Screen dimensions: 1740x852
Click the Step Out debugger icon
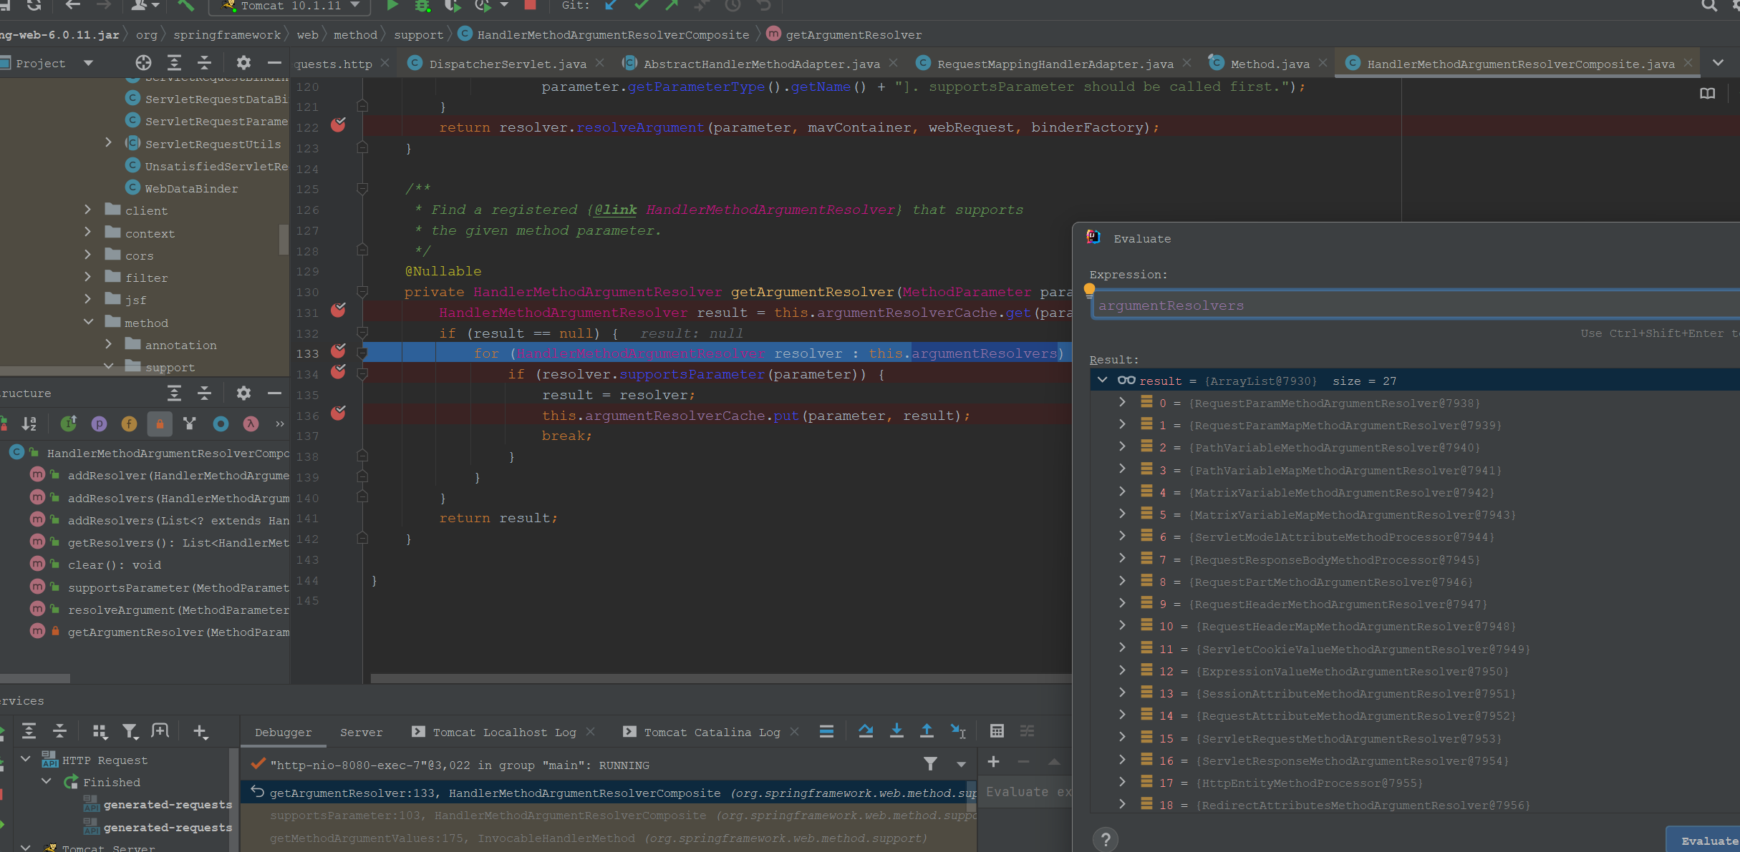(x=927, y=731)
